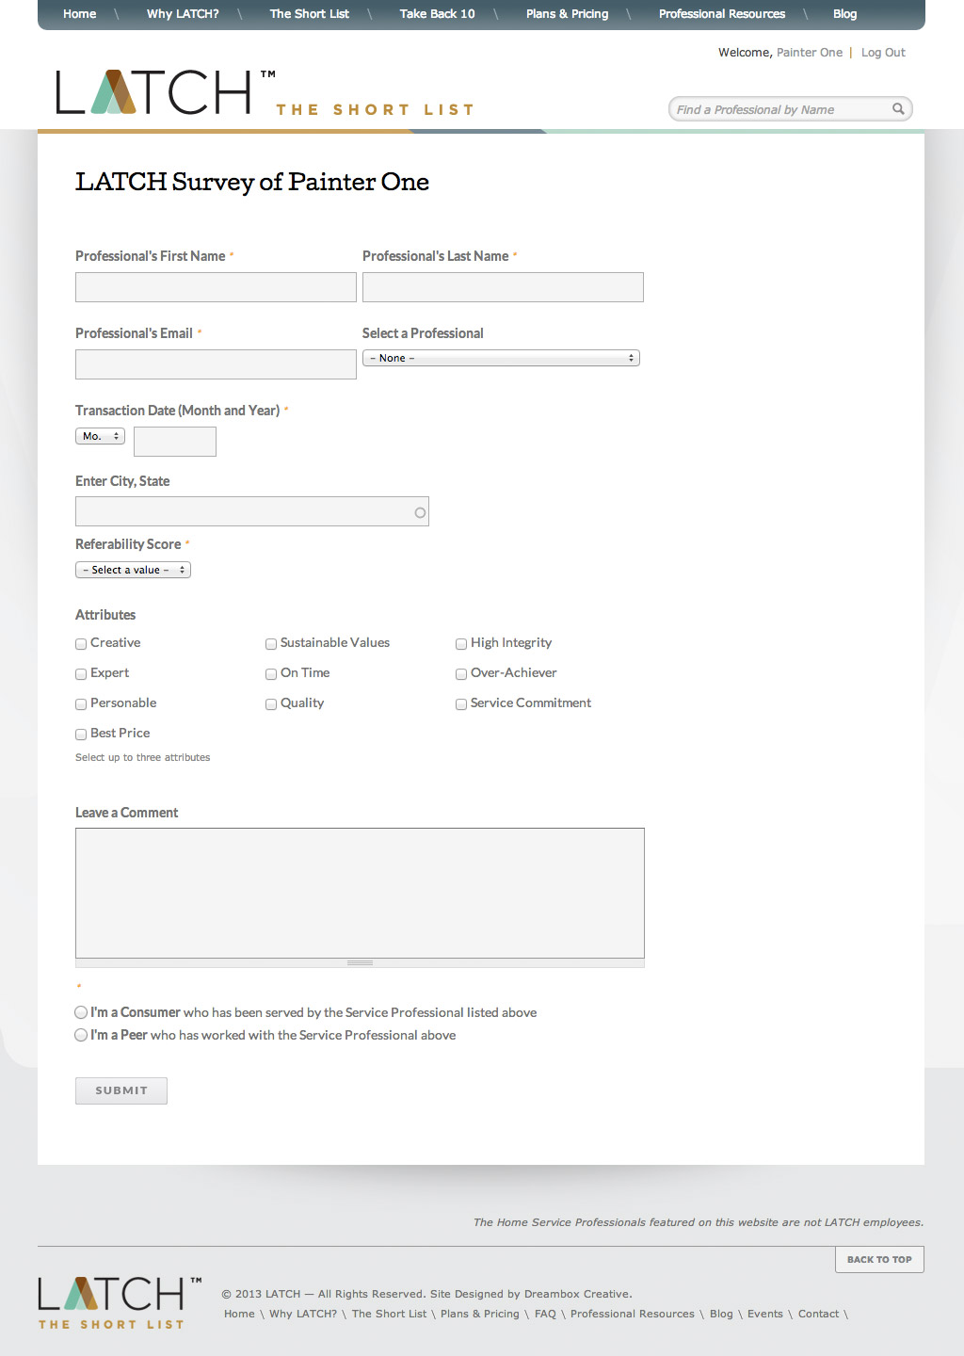Click the LATCH Survey of Painter One heading
The height and width of the screenshot is (1356, 964).
tap(252, 182)
